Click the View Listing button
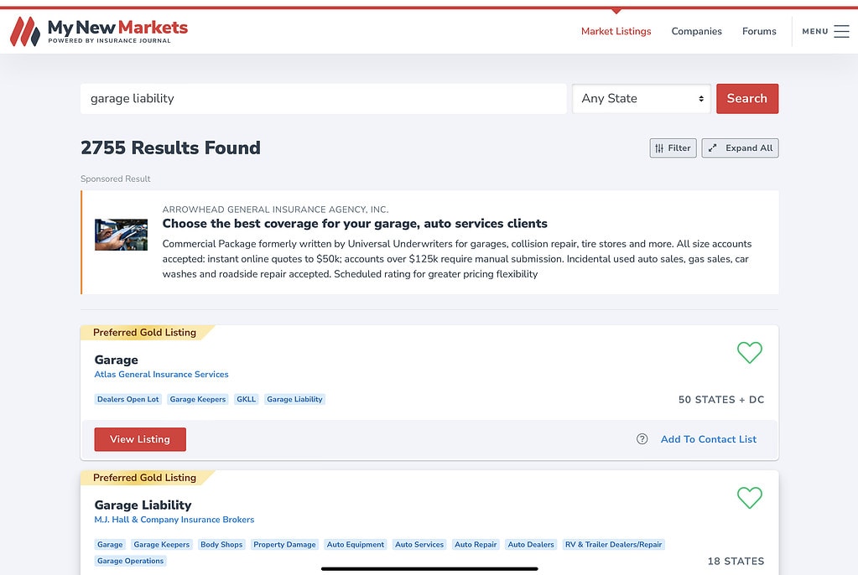858x575 pixels. 140,439
